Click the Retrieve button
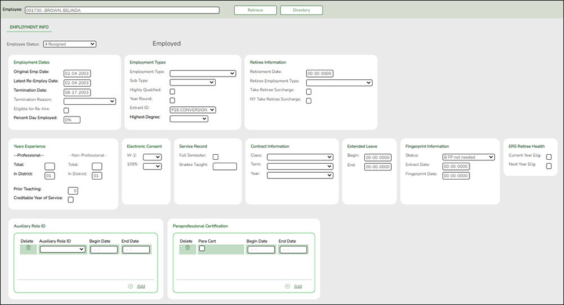Screen dimensions: 564x305 [x=256, y=10]
